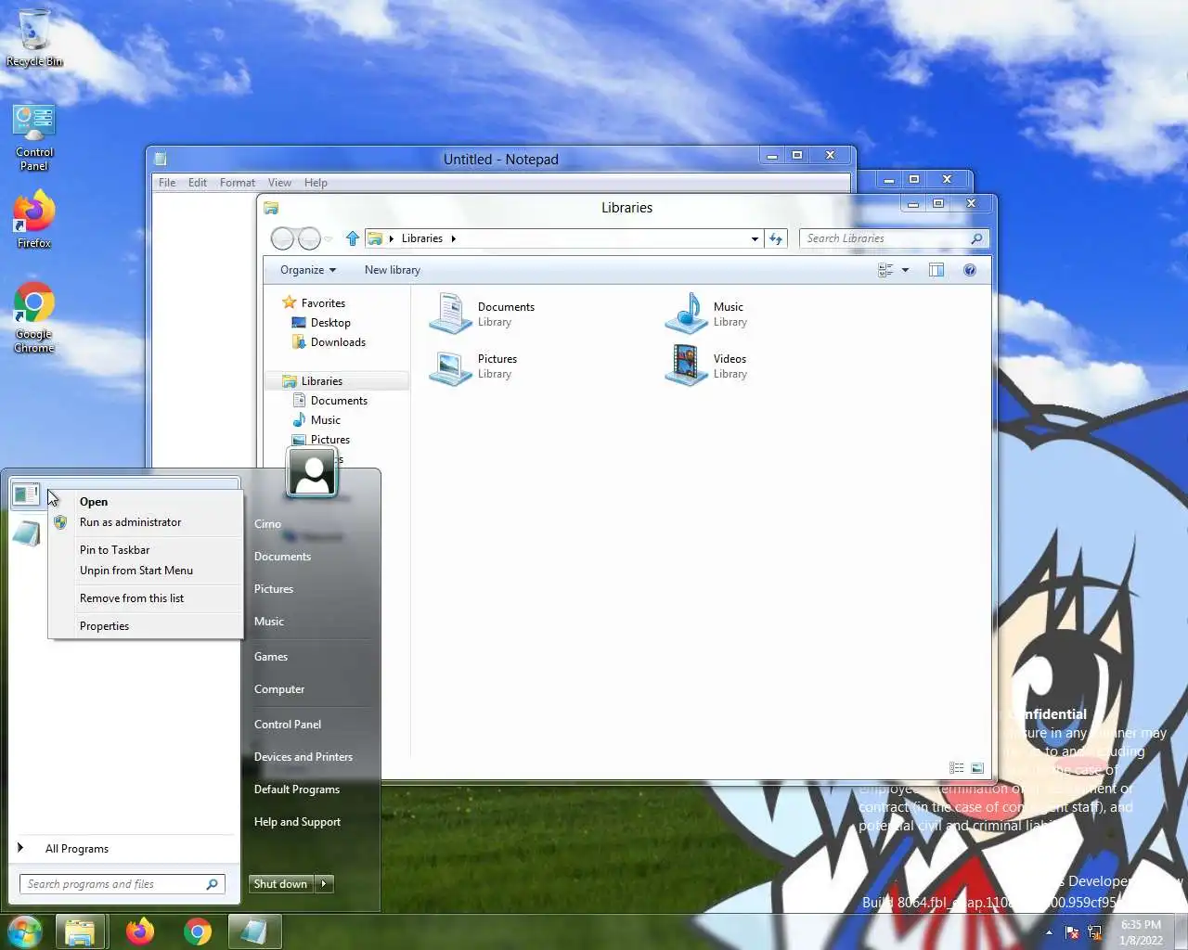This screenshot has width=1188, height=950.
Task: Click Search programs and files box
Action: pyautogui.click(x=122, y=884)
